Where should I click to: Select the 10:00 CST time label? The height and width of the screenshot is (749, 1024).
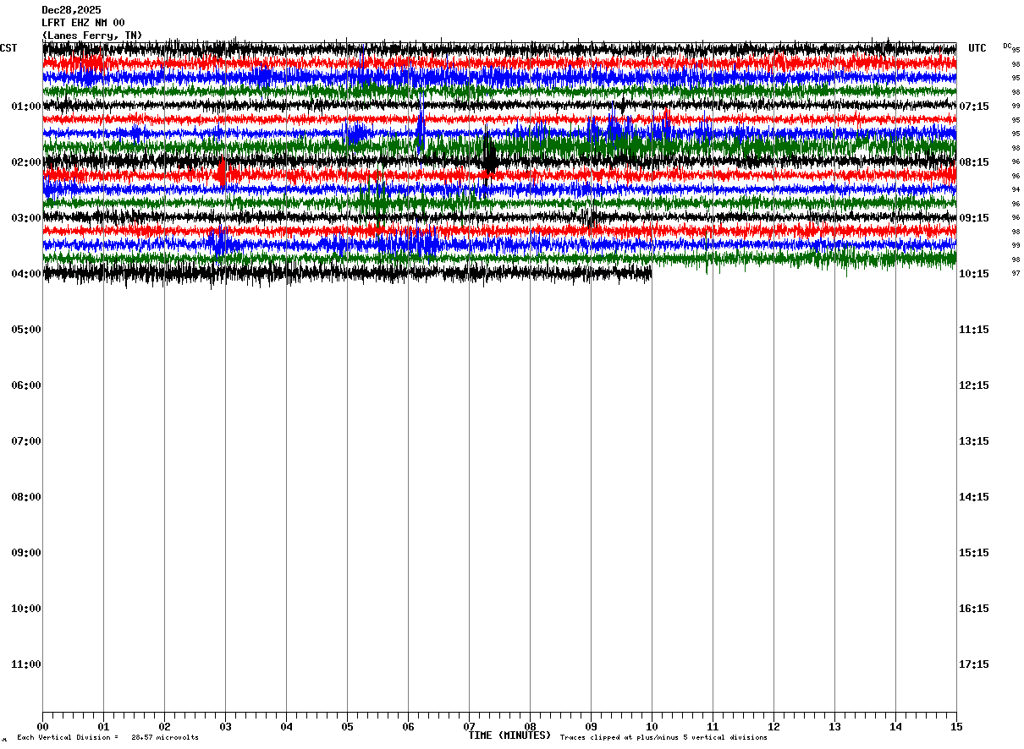click(x=26, y=609)
